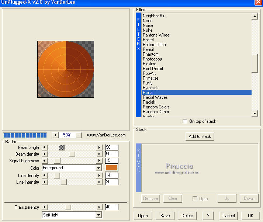The height and width of the screenshot is (222, 263).
Task: Click the question mark help button
Action: pos(208,216)
